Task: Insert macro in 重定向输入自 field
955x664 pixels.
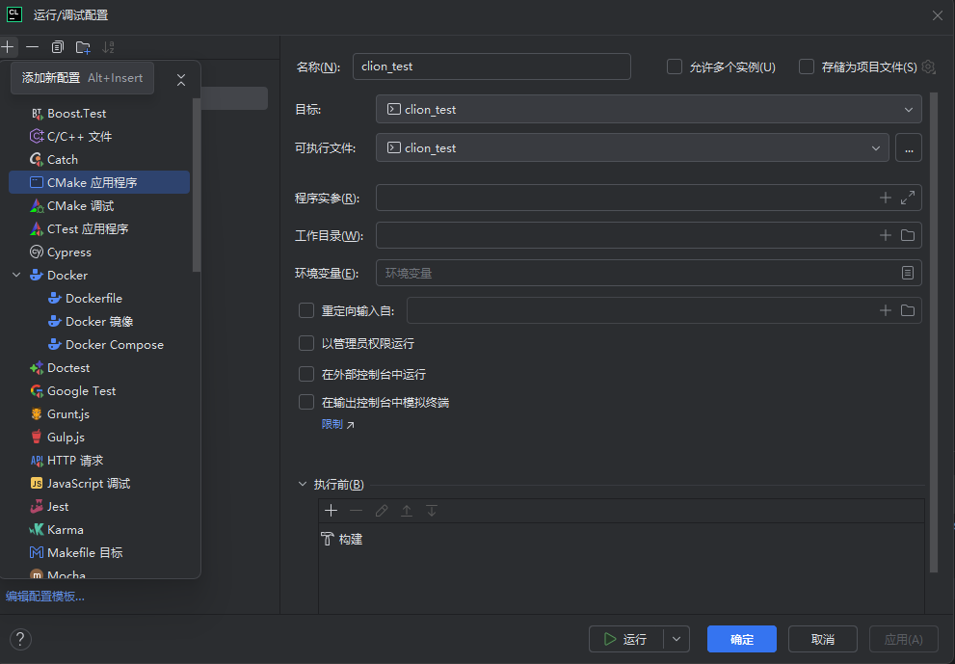Action: pos(886,310)
